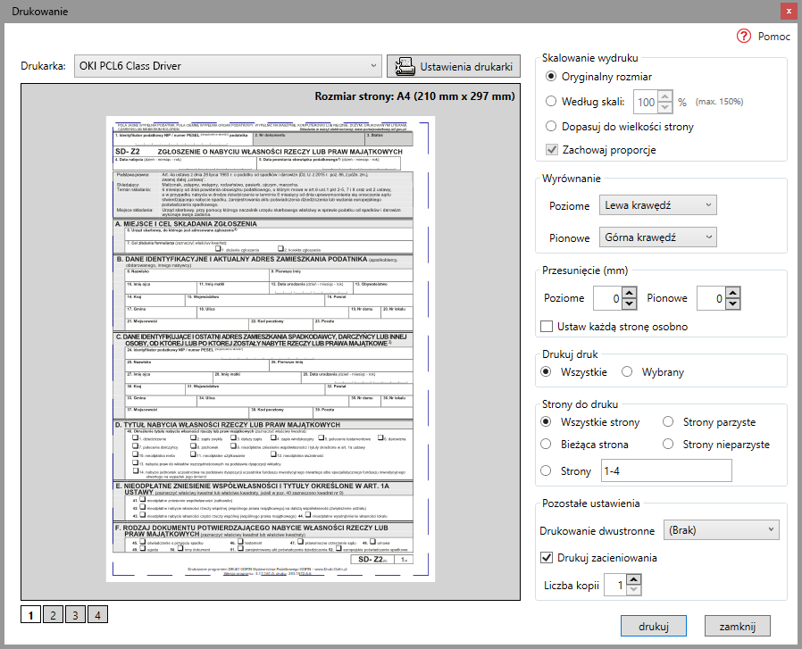
Task: Click the SD-Z2 form page preview
Action: [x=271, y=349]
